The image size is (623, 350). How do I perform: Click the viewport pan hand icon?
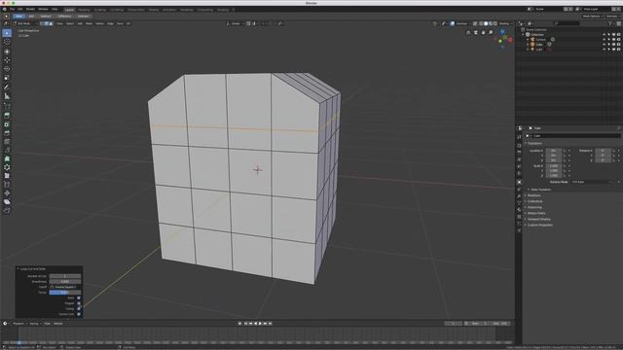coord(483,32)
